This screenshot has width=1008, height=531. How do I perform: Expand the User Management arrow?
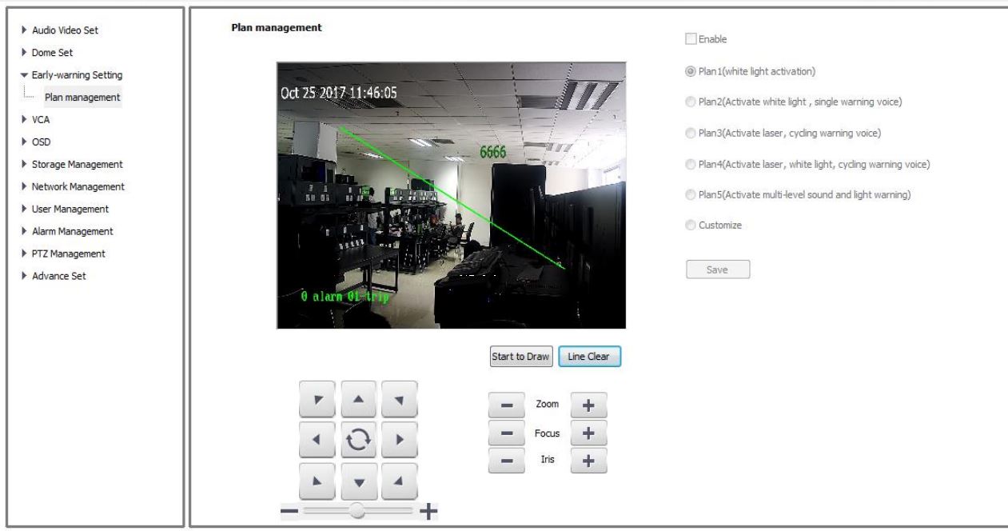pos(22,210)
